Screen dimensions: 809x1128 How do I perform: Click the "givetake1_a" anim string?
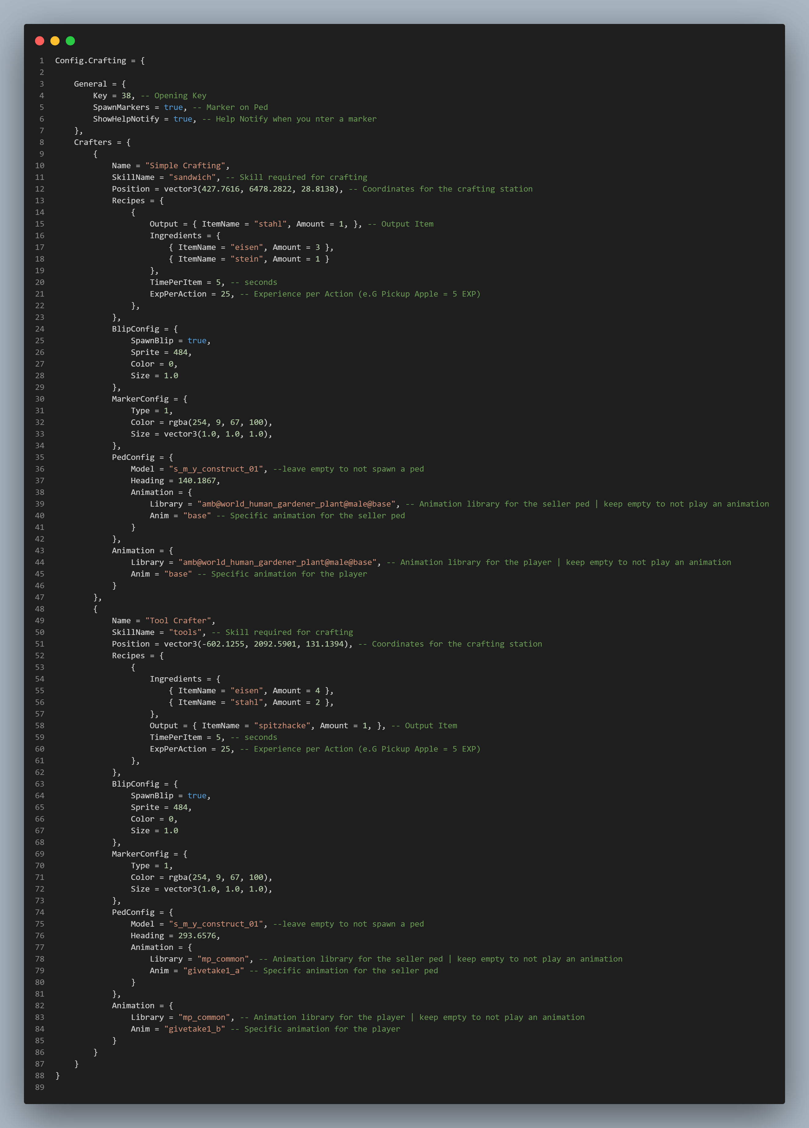tap(213, 971)
